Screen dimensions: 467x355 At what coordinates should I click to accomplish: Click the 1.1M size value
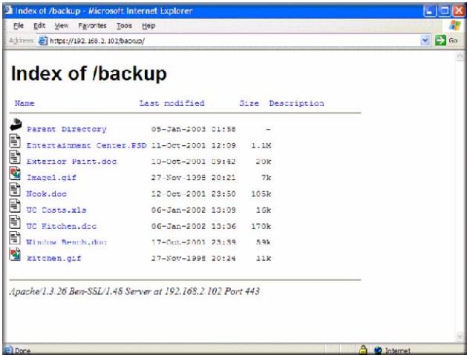coord(261,145)
